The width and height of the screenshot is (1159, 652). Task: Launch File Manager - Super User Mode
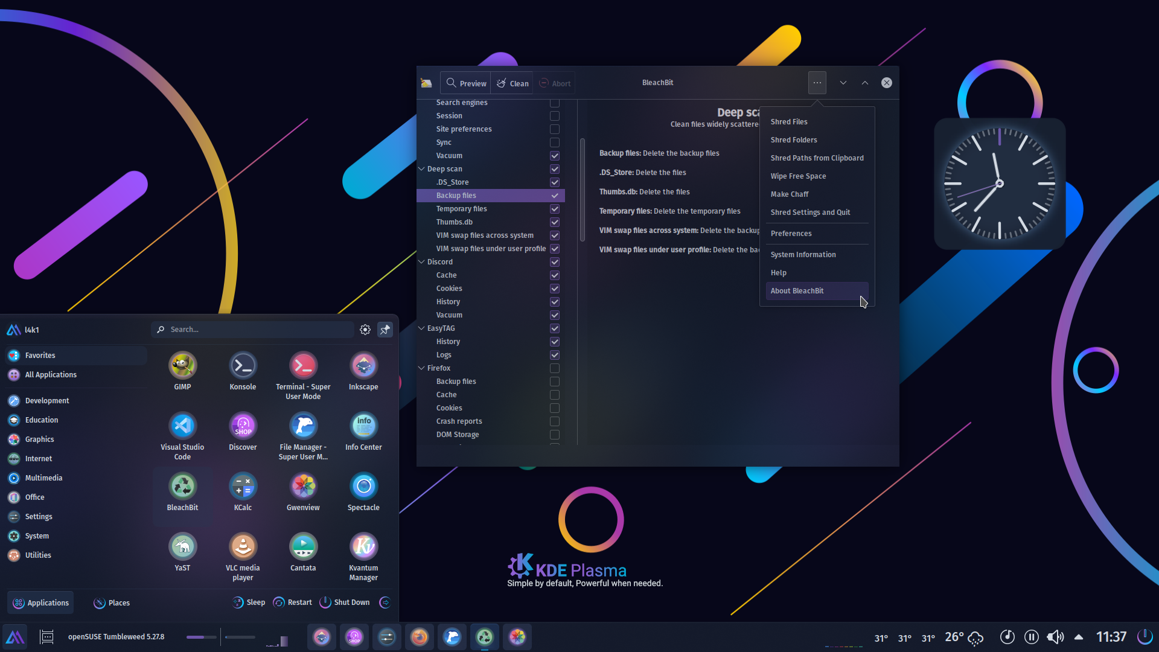[x=303, y=436]
